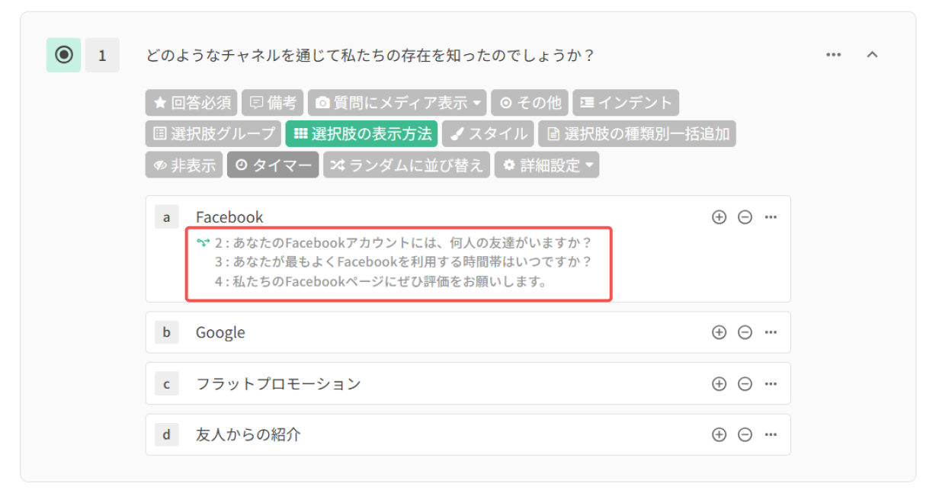Click linked question 2 about Facebook friends
Screen dimensions: 939x490
pyautogui.click(x=403, y=243)
